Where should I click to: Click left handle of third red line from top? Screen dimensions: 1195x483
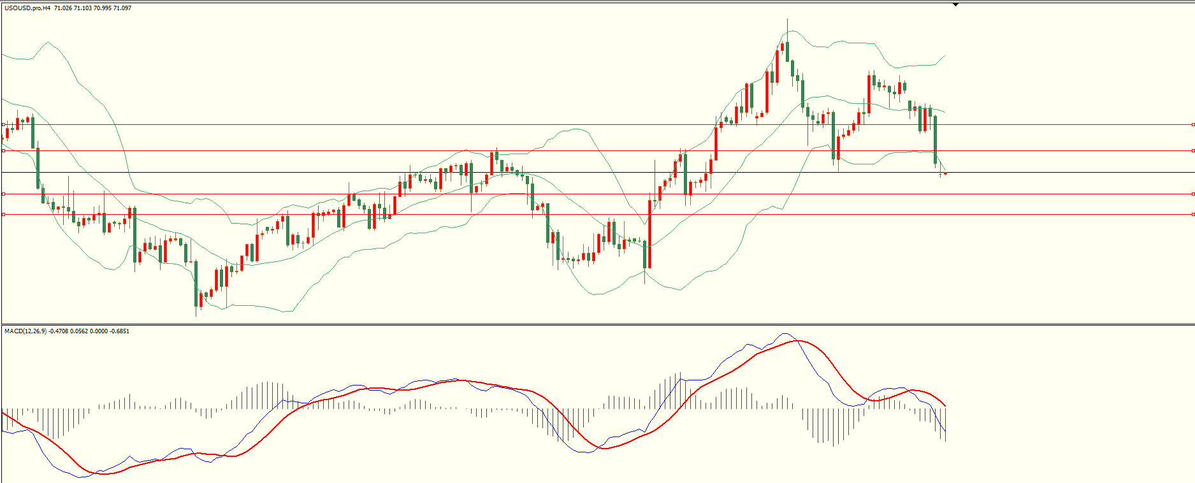coord(3,194)
